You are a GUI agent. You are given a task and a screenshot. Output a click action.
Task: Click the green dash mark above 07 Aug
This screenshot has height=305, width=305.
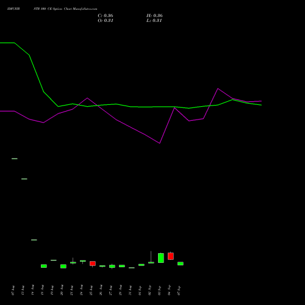[x=15, y=159]
